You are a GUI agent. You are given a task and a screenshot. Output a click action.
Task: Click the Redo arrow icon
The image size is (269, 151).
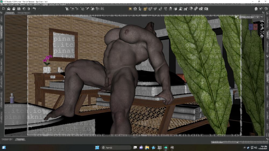(x=39, y=9)
